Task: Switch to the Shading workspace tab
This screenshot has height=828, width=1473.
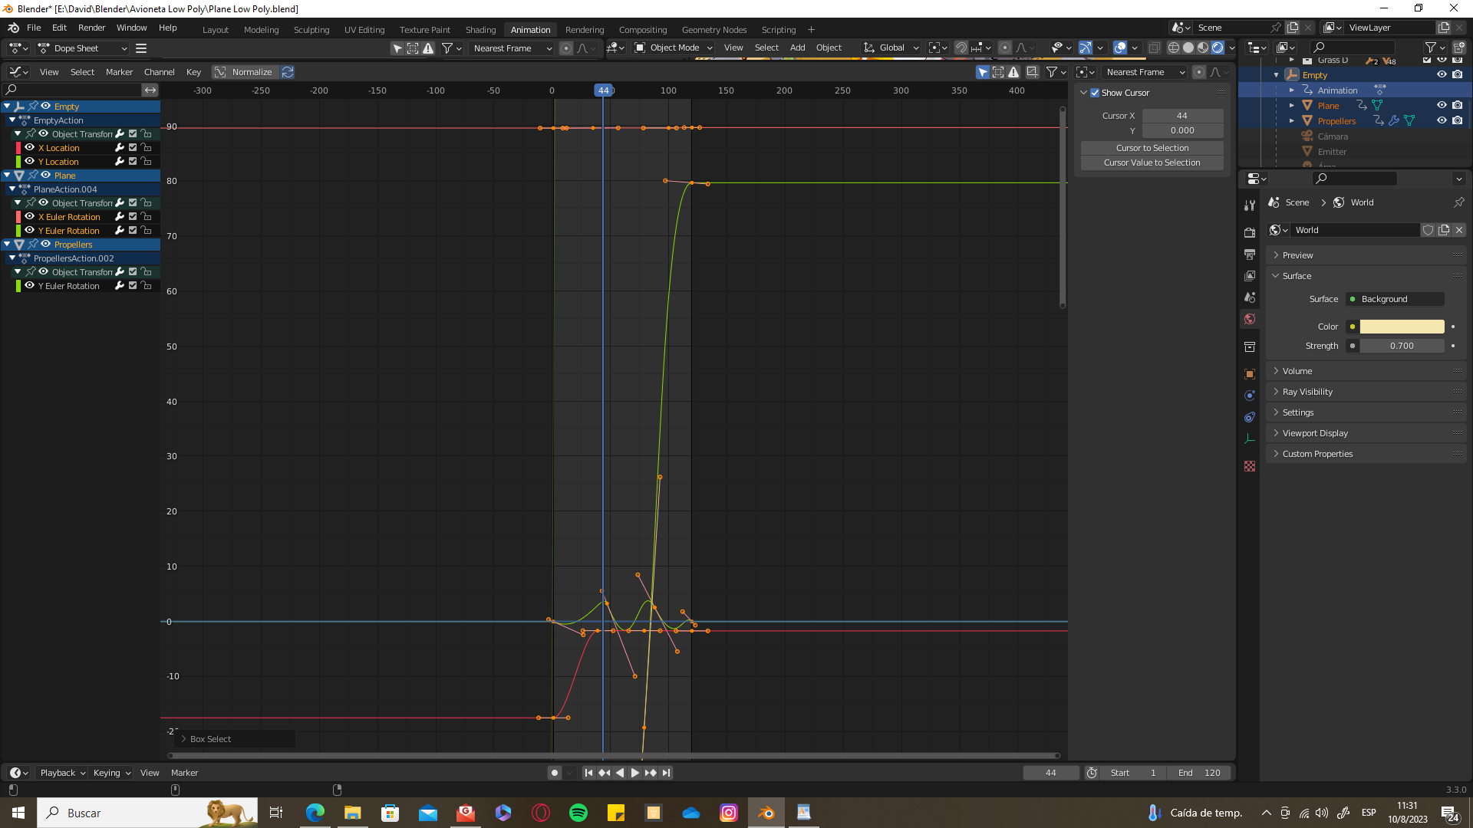Action: pyautogui.click(x=480, y=30)
